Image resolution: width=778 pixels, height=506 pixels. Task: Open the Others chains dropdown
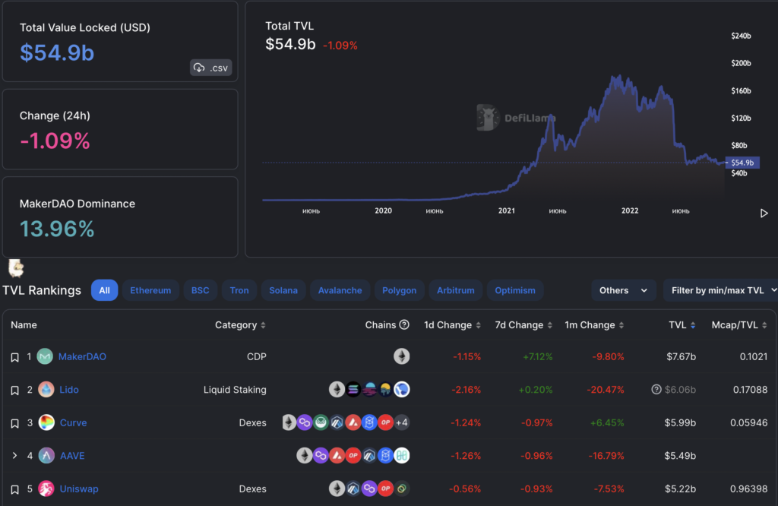point(623,290)
